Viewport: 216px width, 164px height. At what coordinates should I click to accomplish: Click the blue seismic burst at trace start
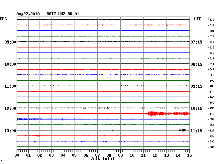point(29,119)
